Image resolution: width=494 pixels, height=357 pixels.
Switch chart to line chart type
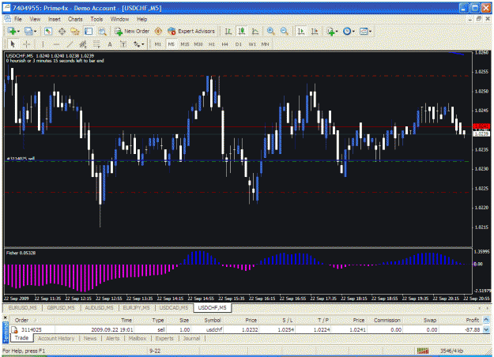(x=255, y=31)
